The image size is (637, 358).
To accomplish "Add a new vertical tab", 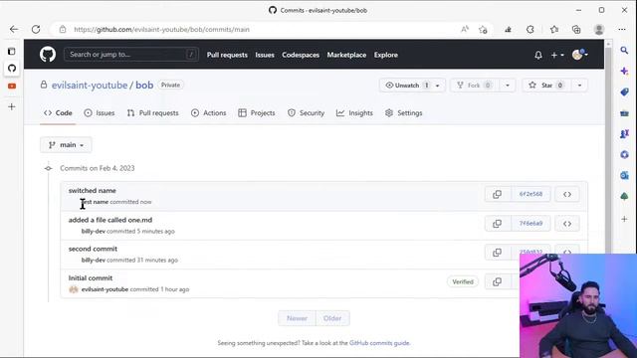I will click(x=12, y=106).
